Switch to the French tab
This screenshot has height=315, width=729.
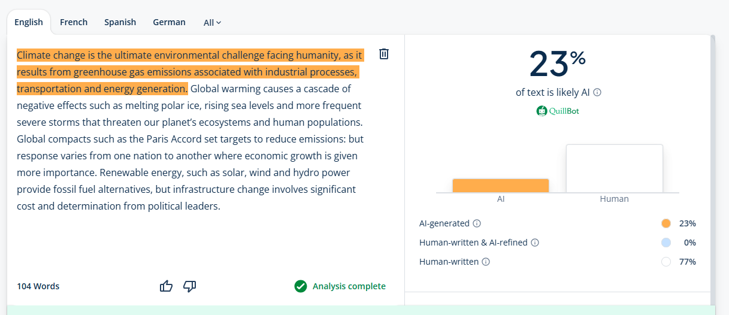(x=74, y=22)
